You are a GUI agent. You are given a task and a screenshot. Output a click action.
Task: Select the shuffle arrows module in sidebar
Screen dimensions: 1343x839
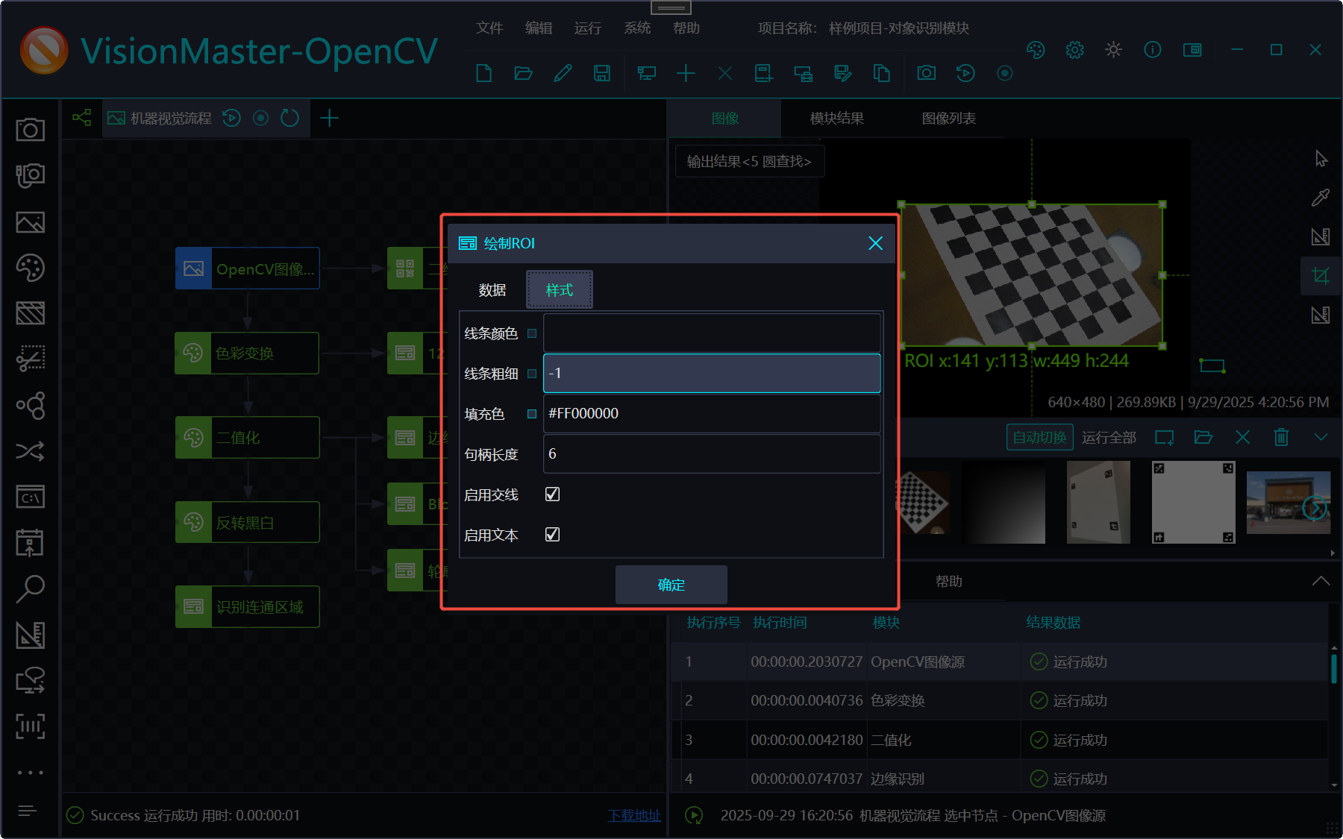[31, 451]
